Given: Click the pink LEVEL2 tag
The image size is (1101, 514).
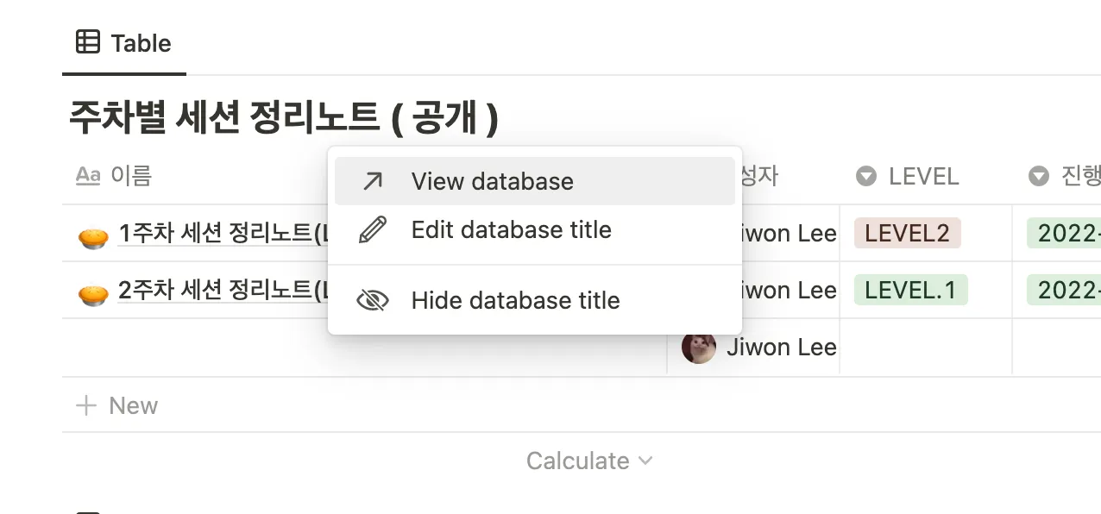Looking at the screenshot, I should pyautogui.click(x=907, y=233).
